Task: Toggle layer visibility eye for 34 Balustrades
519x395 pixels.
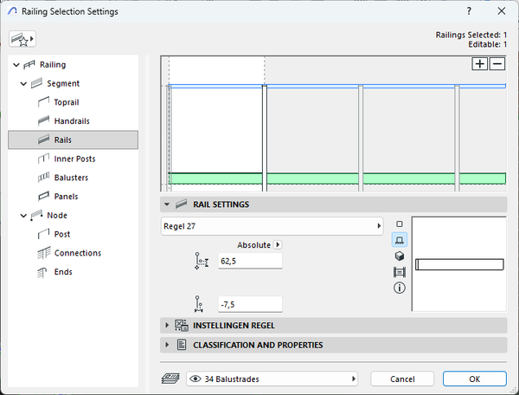Action: [x=195, y=379]
